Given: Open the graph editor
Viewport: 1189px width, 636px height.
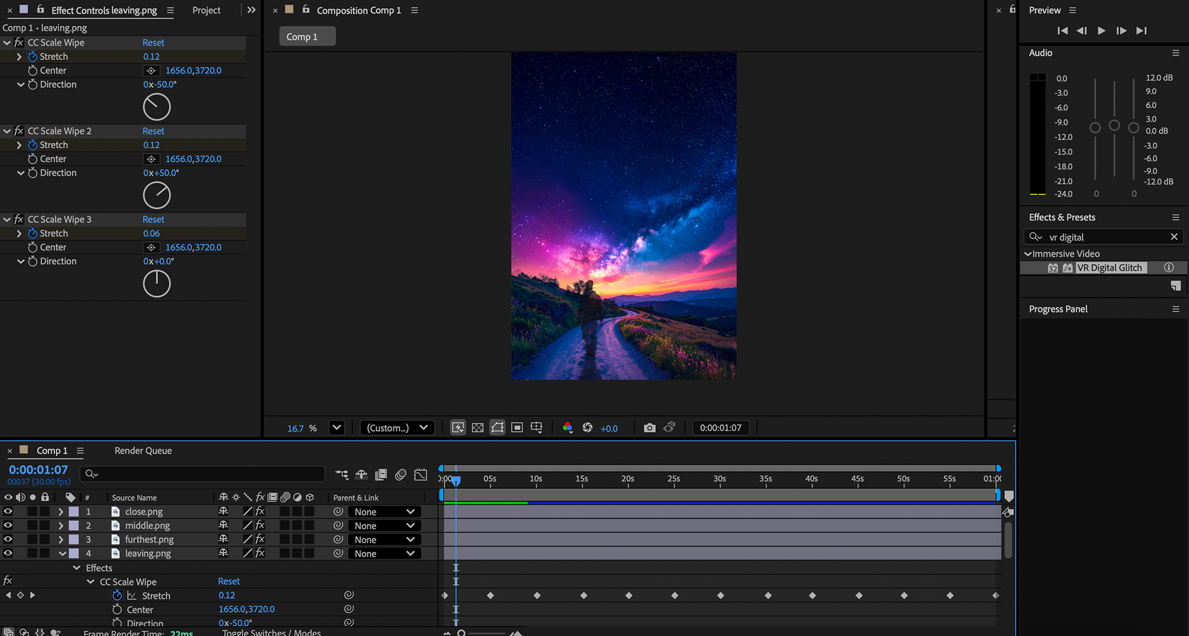Looking at the screenshot, I should (420, 475).
